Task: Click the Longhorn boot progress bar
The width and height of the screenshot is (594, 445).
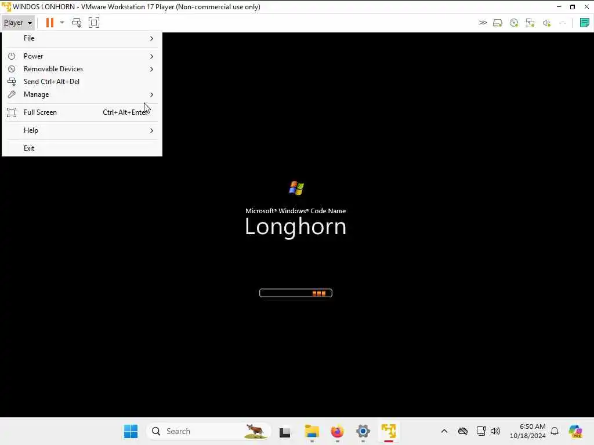Action: coord(296,293)
